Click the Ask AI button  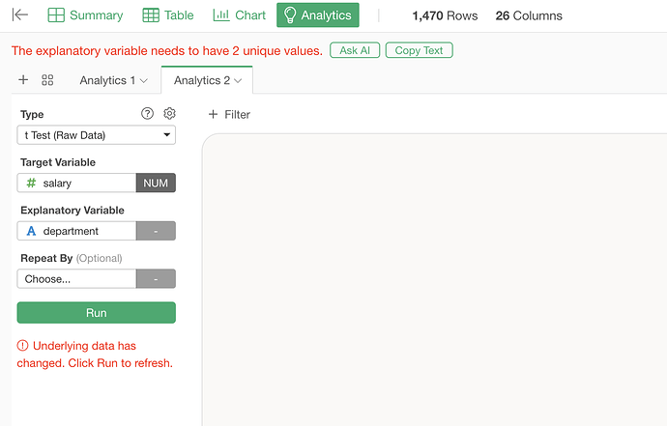pyautogui.click(x=355, y=50)
